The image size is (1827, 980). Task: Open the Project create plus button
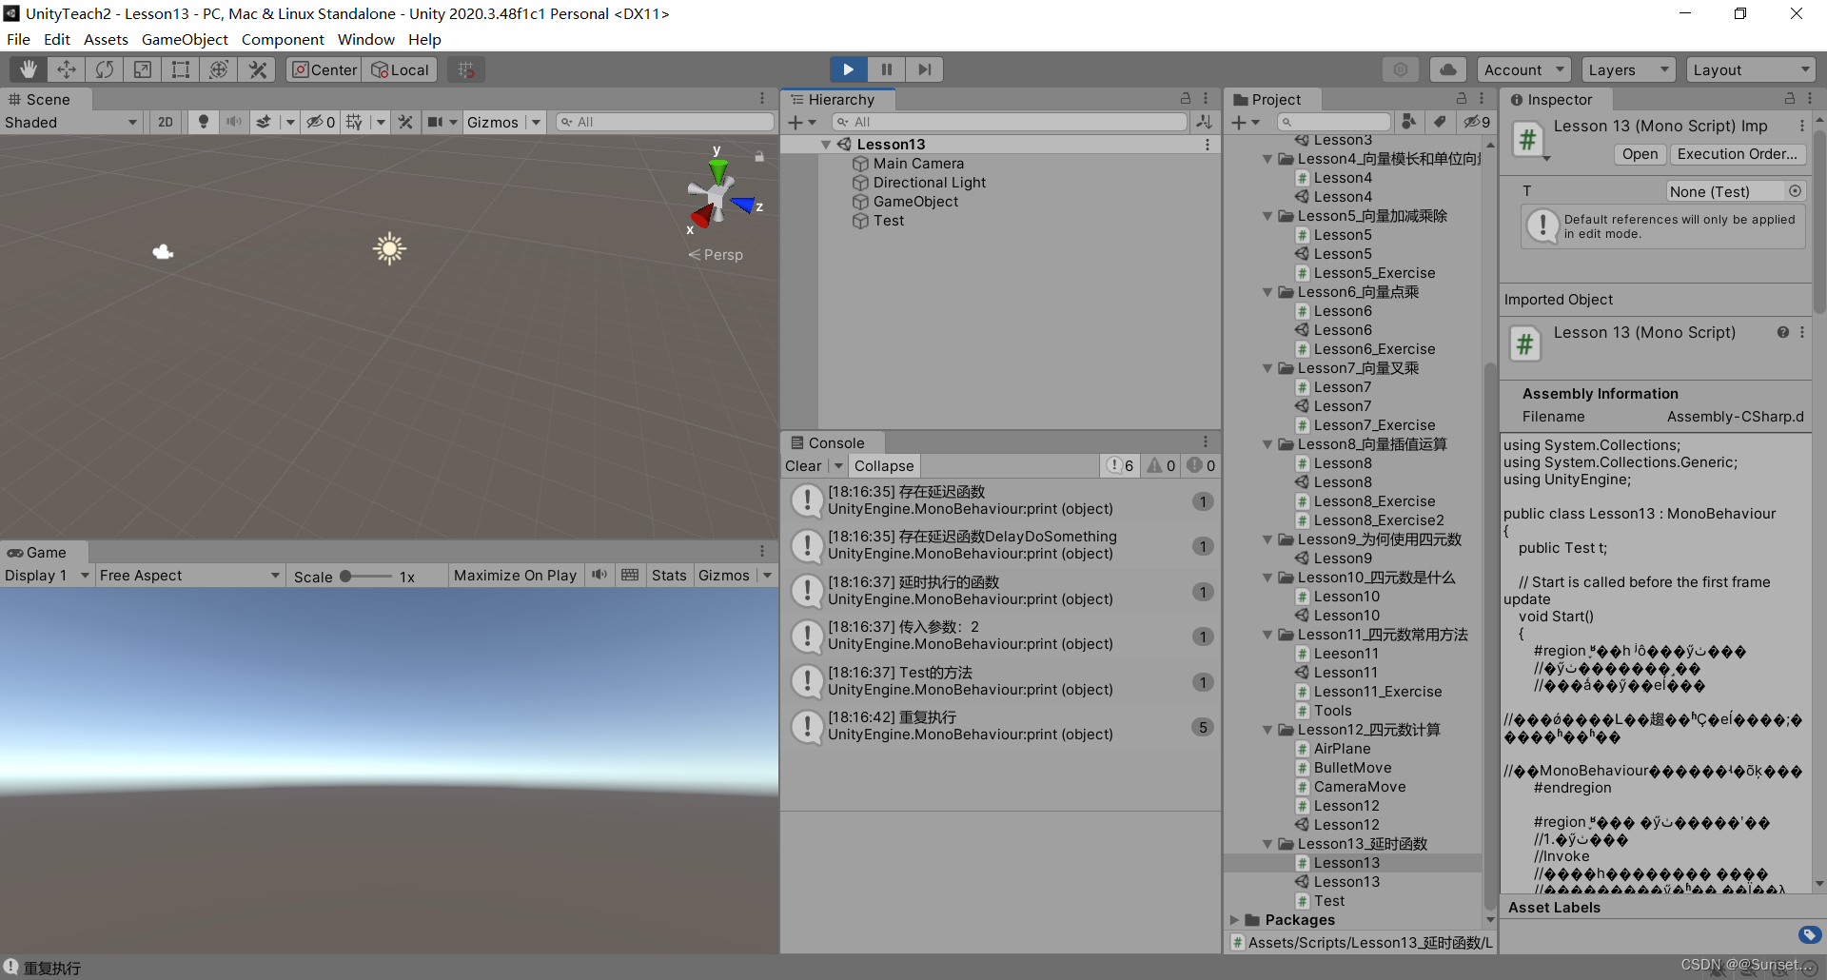coord(1245,122)
